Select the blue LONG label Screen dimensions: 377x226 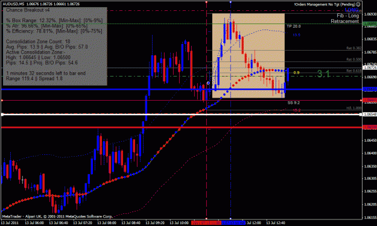click(352, 10)
